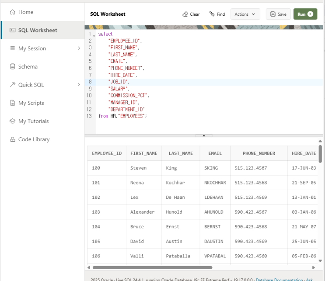Save the SQL worksheet
325x281 pixels.
click(278, 14)
